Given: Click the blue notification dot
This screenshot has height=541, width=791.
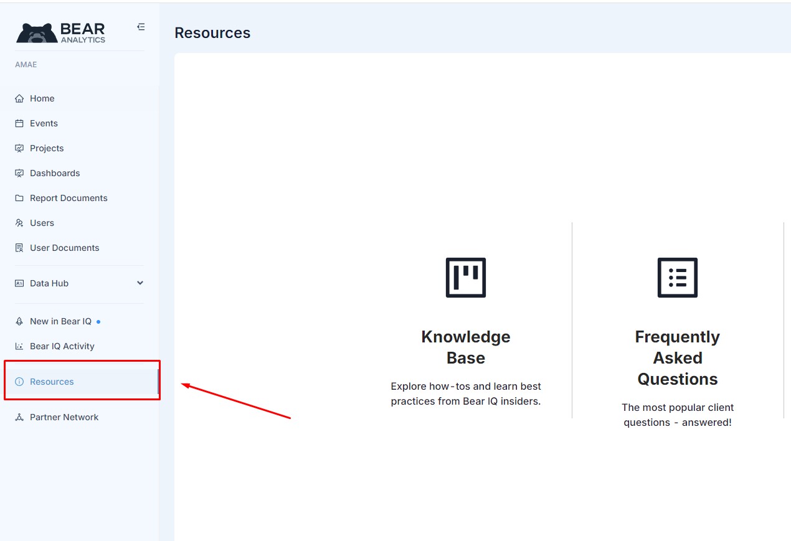Looking at the screenshot, I should 98,322.
